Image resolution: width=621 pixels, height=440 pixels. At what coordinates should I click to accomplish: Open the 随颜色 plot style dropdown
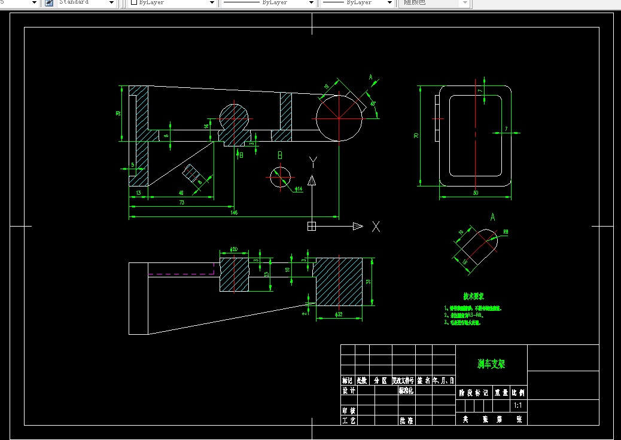click(x=465, y=3)
